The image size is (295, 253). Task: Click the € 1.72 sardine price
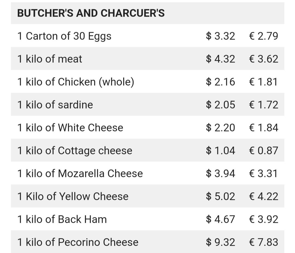[x=264, y=105]
